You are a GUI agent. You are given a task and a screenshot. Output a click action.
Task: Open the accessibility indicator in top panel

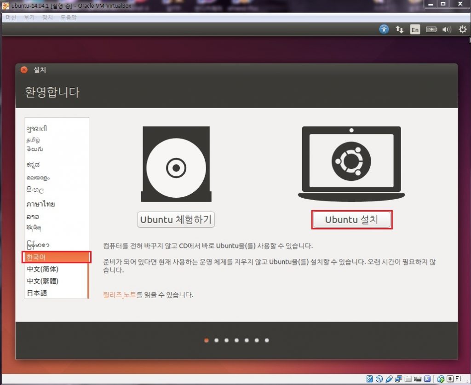tap(384, 29)
